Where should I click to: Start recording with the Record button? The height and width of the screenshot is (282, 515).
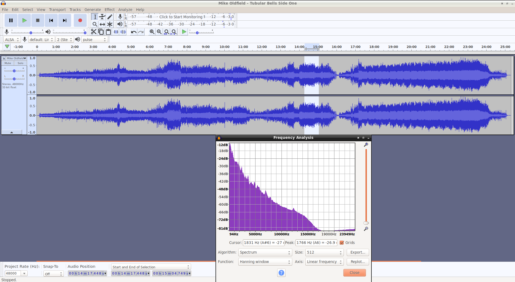pyautogui.click(x=80, y=20)
